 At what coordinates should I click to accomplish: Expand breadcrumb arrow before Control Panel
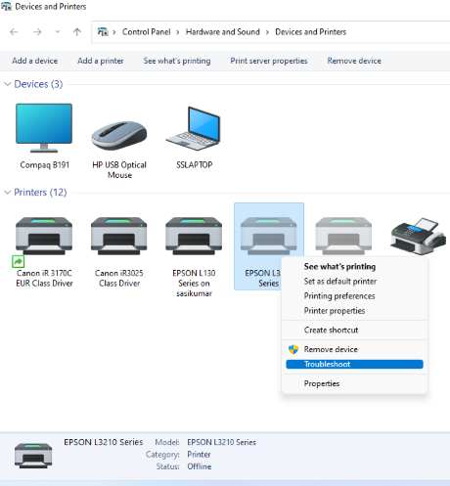click(x=114, y=32)
